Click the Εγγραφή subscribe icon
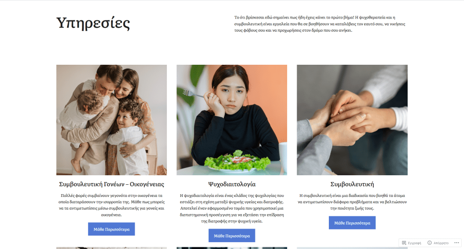Image resolution: width=464 pixels, height=249 pixels. [x=404, y=243]
